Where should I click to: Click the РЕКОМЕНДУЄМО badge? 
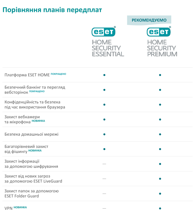(149, 20)
